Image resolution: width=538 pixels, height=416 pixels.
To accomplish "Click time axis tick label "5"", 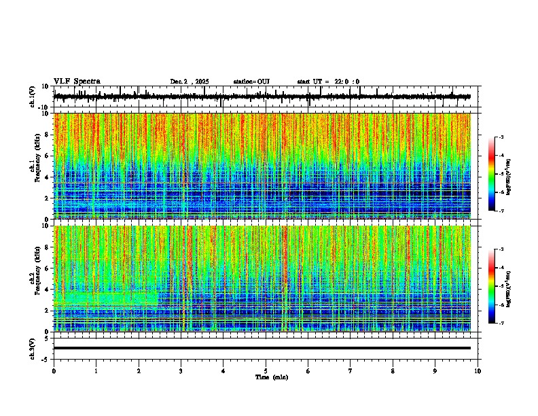I will click(266, 371).
